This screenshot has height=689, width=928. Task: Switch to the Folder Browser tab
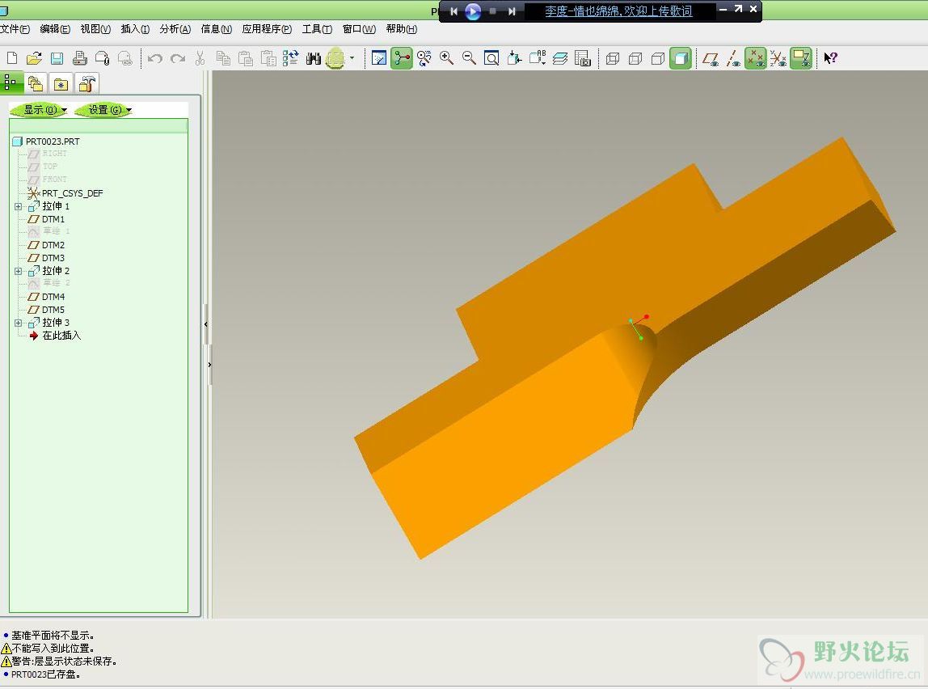click(36, 84)
